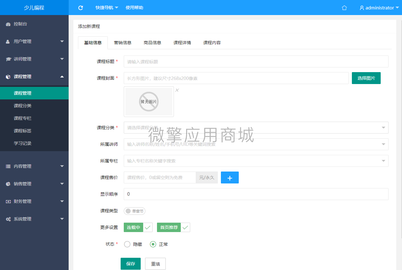Focus the 课程售价 price input
The image size is (402, 270).
tap(160, 177)
